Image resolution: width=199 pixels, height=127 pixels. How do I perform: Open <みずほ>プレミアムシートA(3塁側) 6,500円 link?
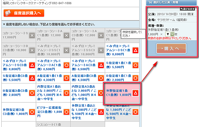pos(84,65)
